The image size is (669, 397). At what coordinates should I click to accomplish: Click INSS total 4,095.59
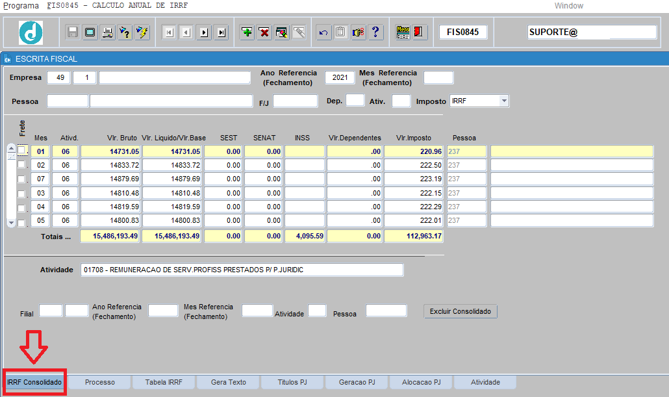coord(304,236)
